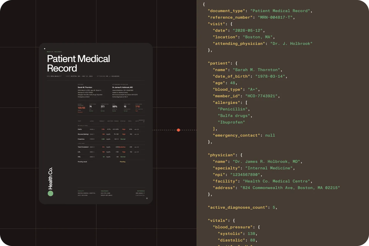The width and height of the screenshot is (369, 246).
Task: Click the HbA1c result 7.8%
Action: pyautogui.click(x=103, y=129)
